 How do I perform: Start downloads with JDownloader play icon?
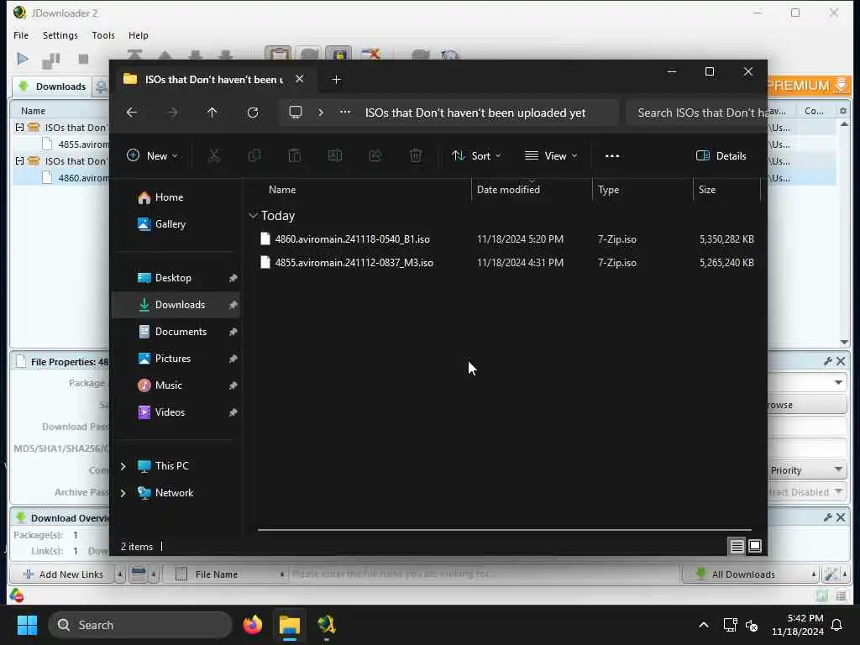point(23,59)
